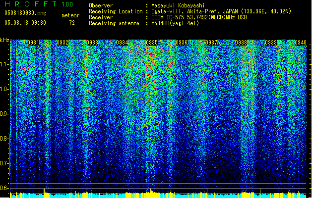Click the 0.9 frequency axis label

[4, 114]
